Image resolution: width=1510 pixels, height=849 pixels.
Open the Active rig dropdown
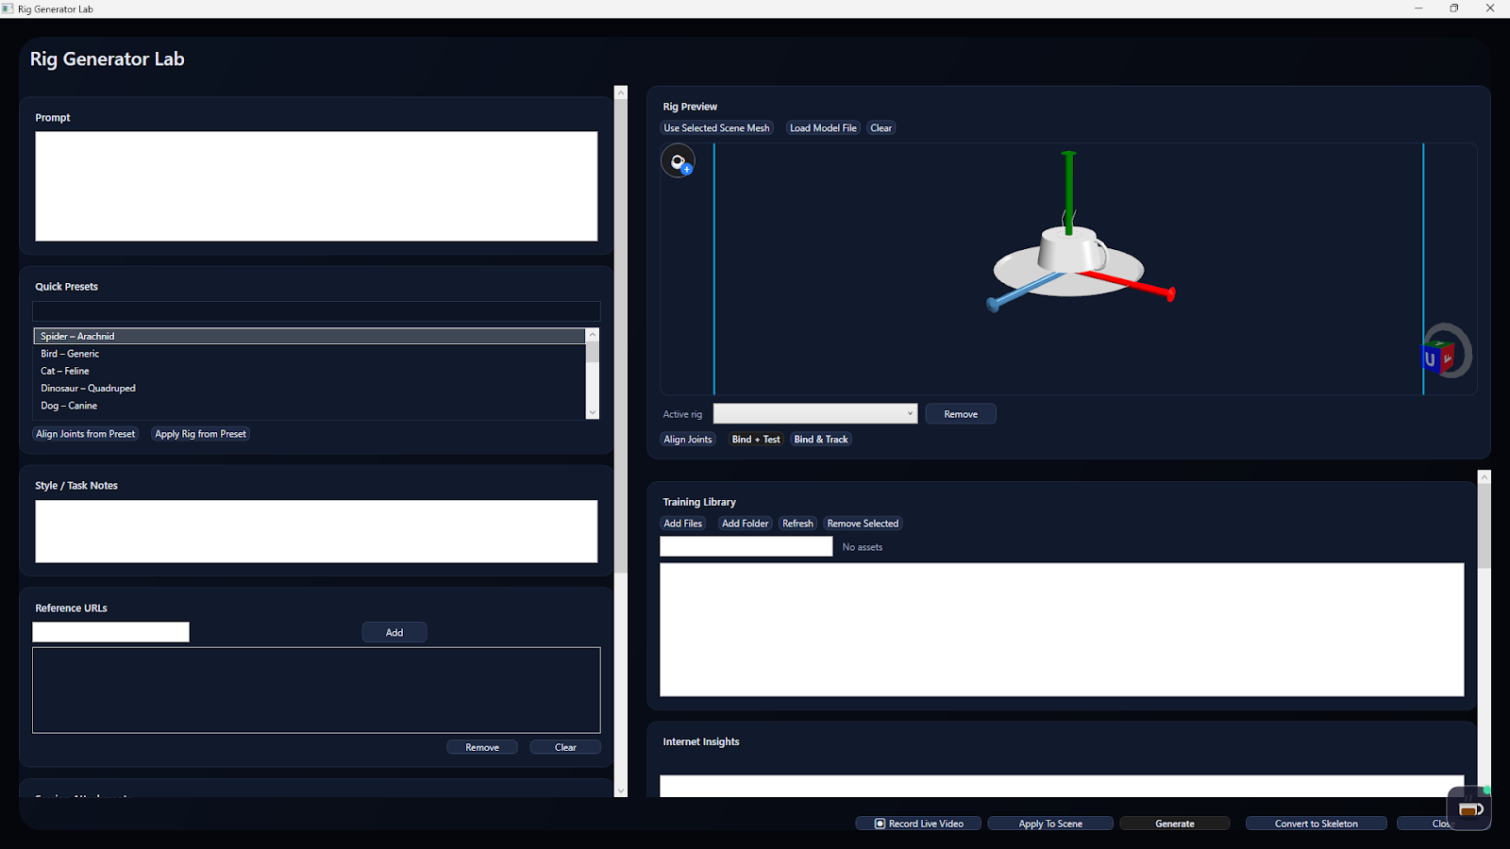coord(908,413)
